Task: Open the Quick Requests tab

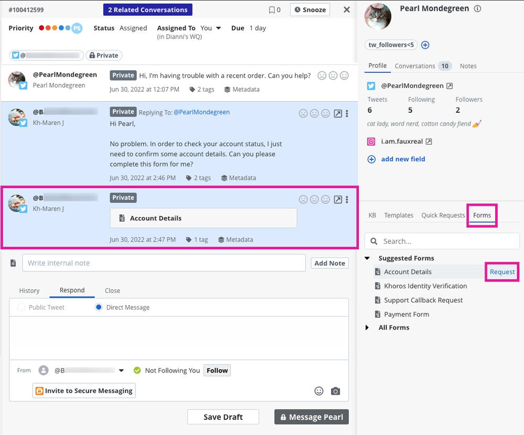Action: click(x=443, y=215)
